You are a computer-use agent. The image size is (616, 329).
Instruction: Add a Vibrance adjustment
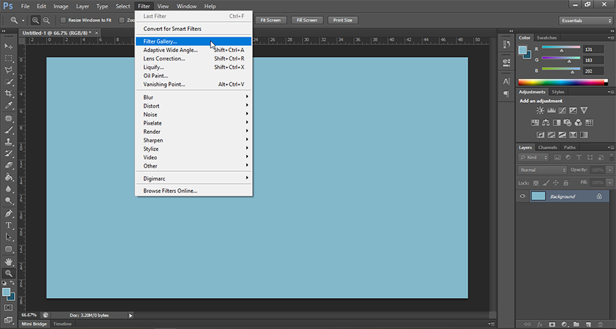(x=584, y=111)
